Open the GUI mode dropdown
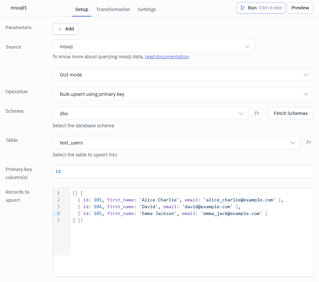This screenshot has height=282, width=319. pos(183,74)
